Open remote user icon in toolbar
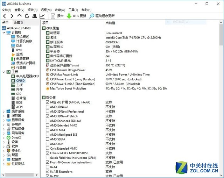The width and height of the screenshot is (224, 178). [x=34, y=16]
